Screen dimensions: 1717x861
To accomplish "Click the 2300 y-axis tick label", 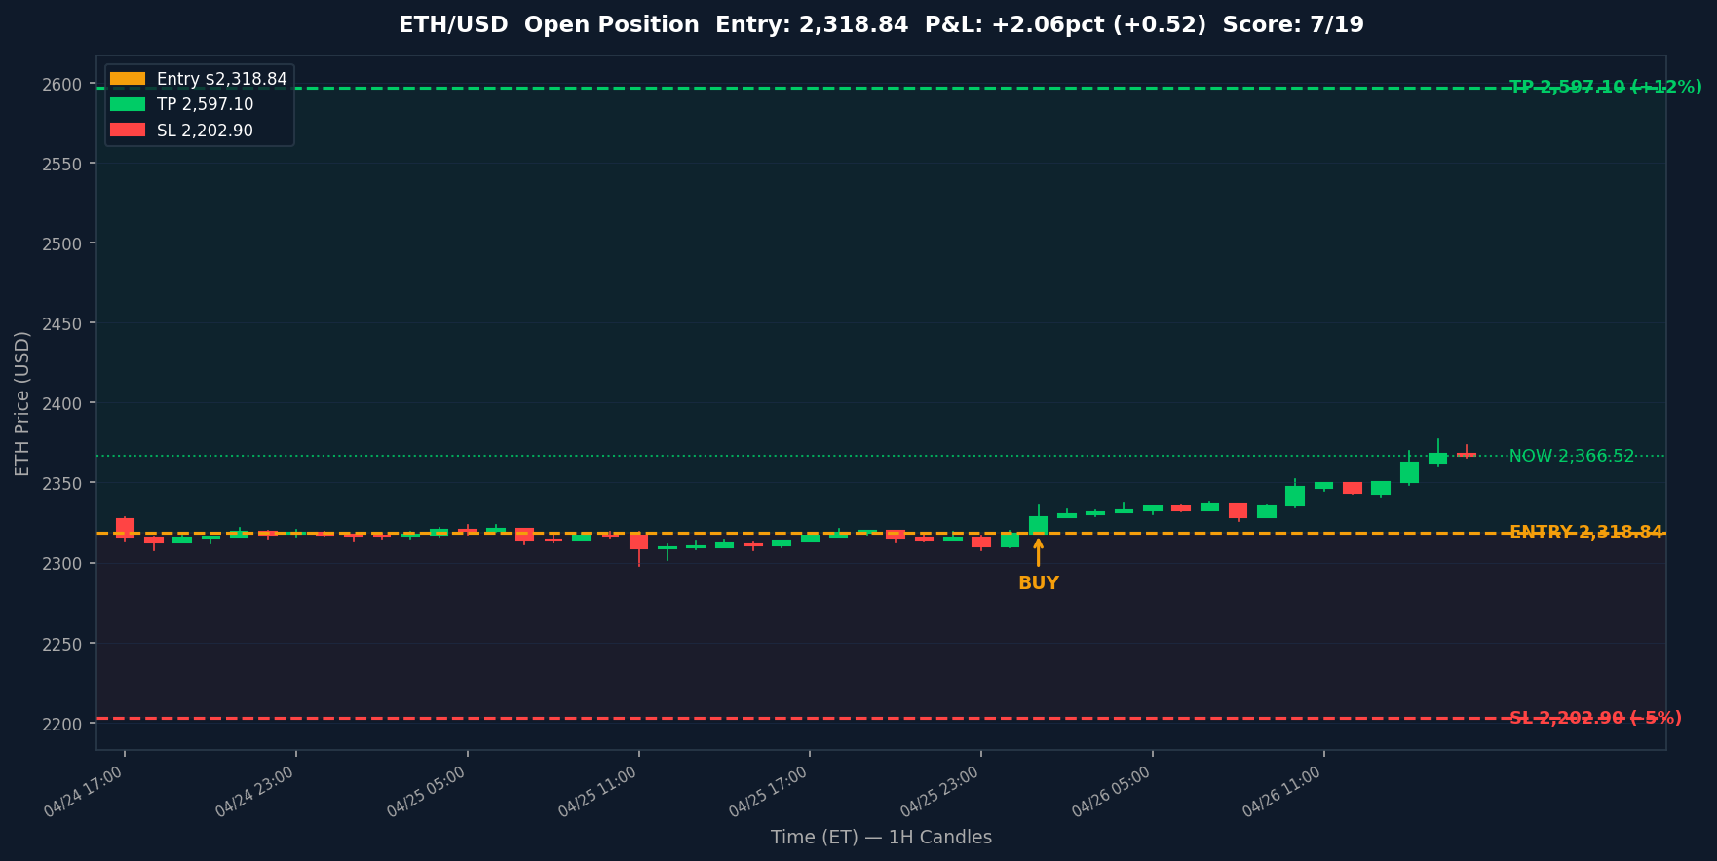I will tap(61, 564).
